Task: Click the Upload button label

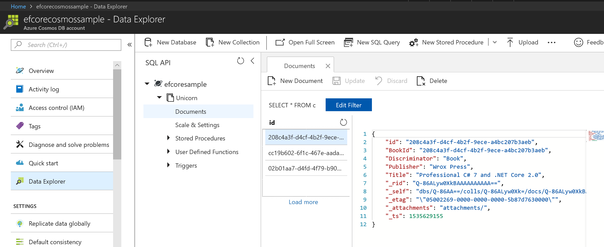Action: (528, 42)
